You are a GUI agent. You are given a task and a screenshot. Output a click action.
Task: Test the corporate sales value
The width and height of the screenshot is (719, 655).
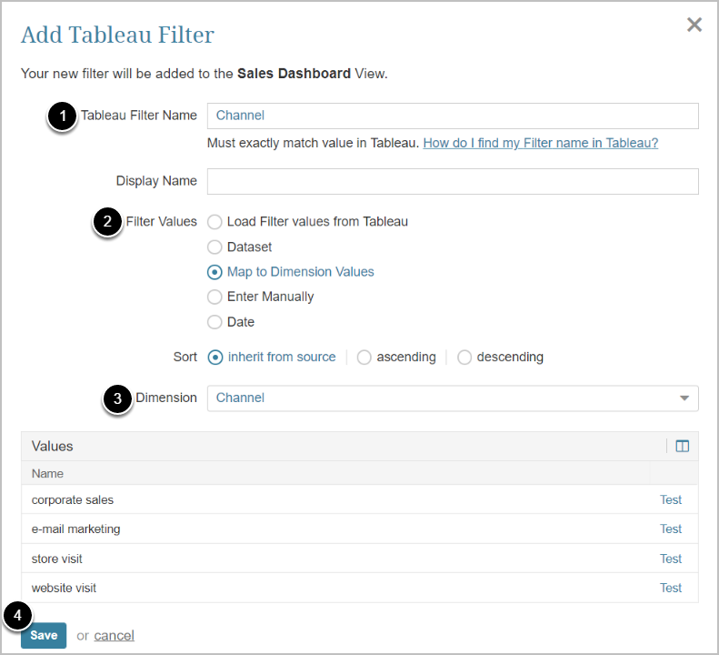(x=671, y=499)
